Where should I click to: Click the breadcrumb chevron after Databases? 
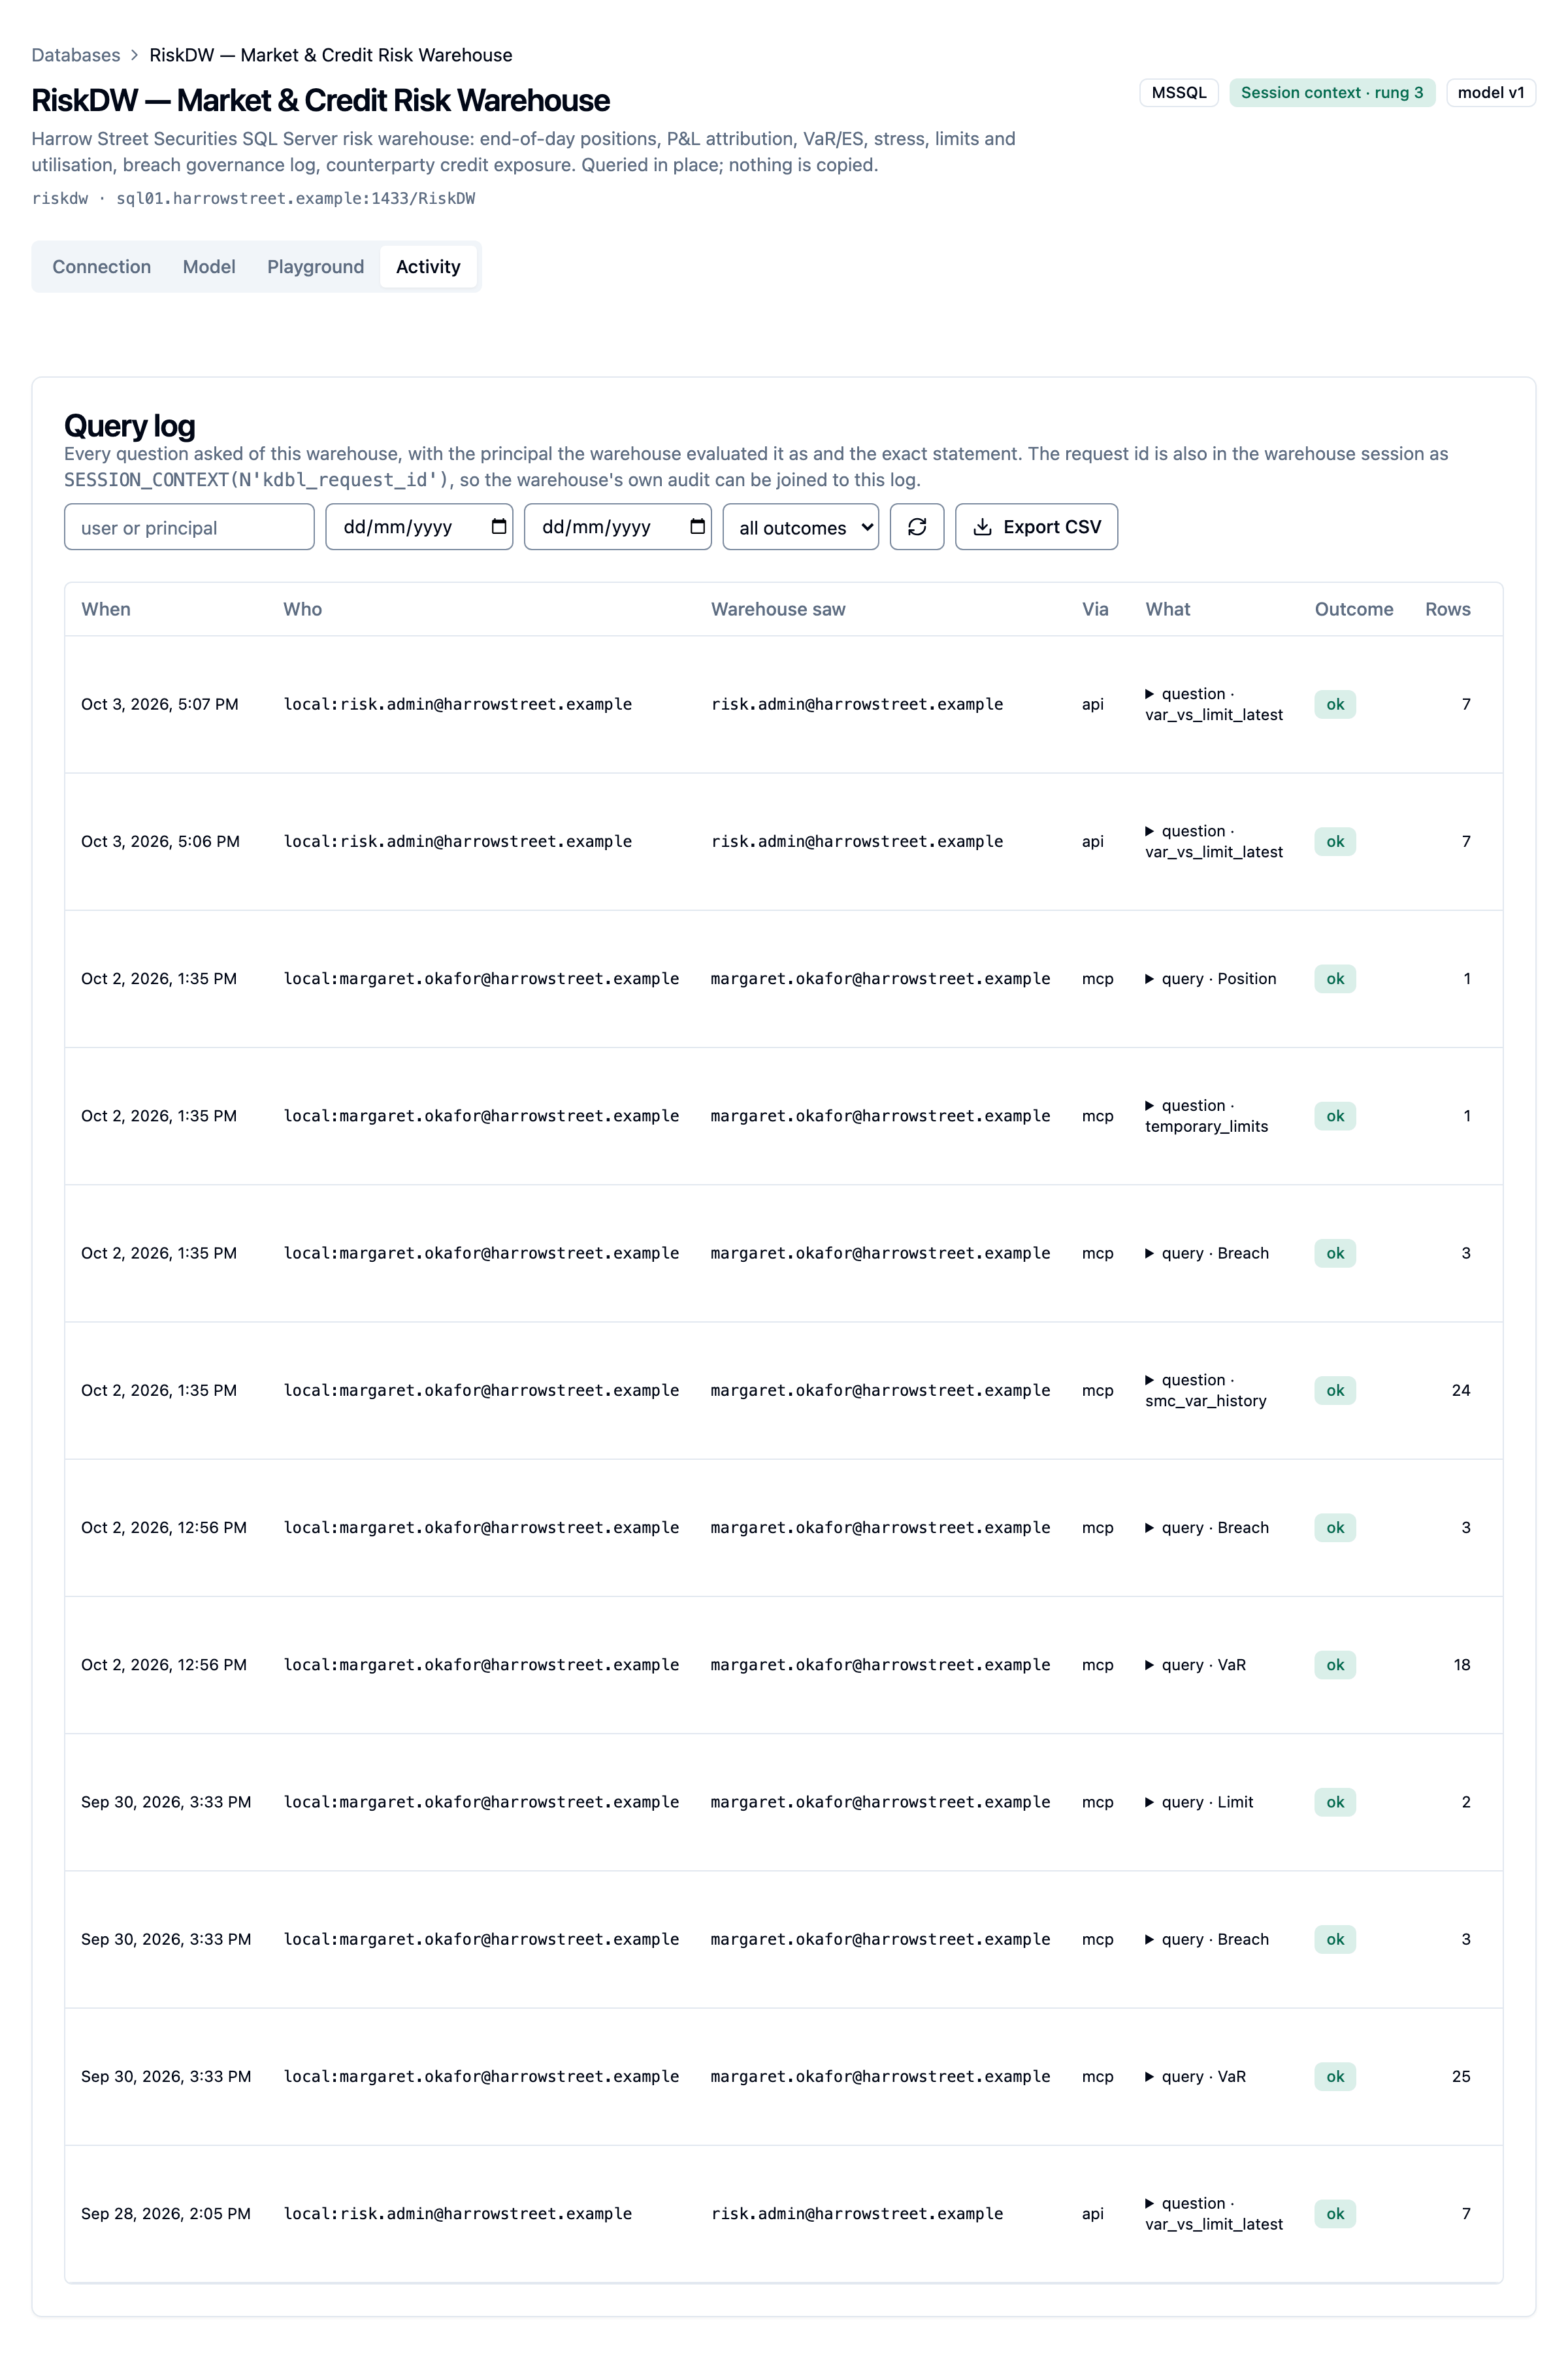click(134, 55)
